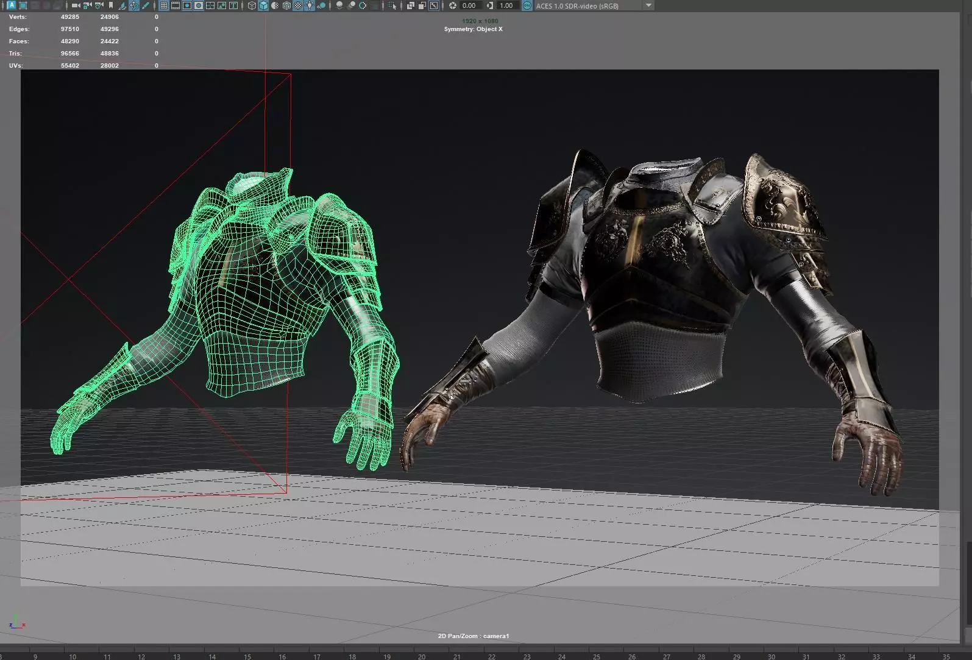Click frame 25 on the timeline

[x=597, y=656]
